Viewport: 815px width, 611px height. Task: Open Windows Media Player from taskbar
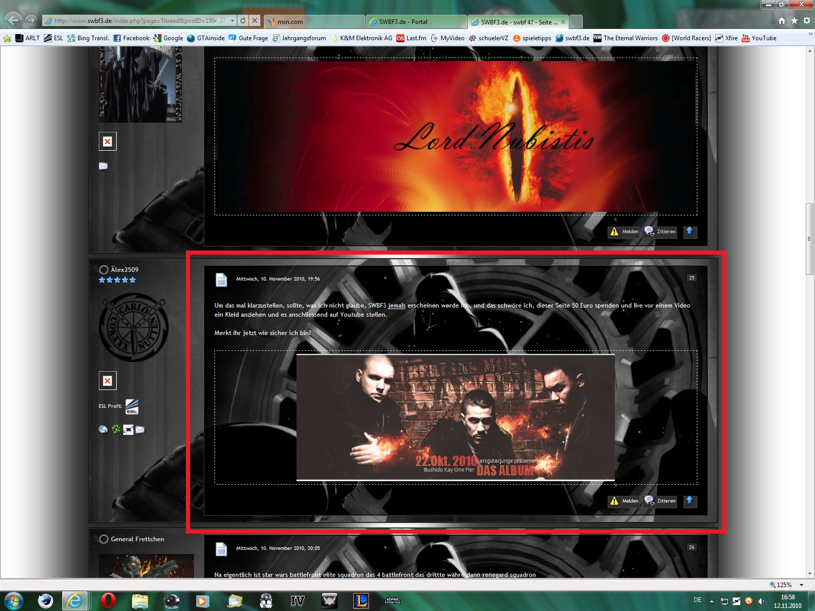pyautogui.click(x=203, y=601)
